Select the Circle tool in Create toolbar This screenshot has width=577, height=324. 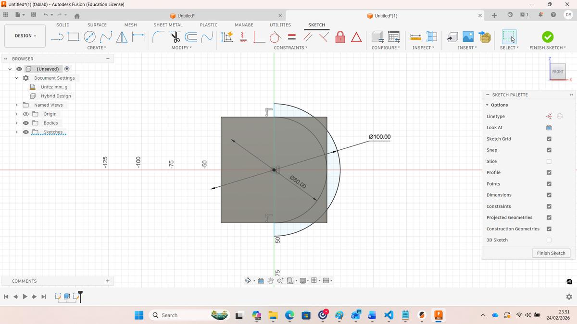click(89, 36)
